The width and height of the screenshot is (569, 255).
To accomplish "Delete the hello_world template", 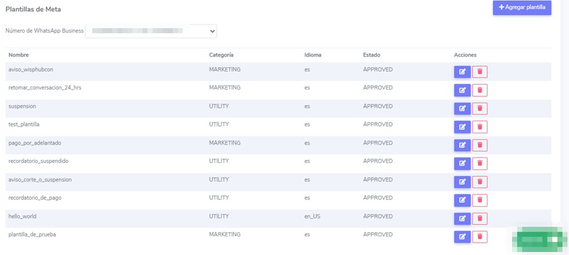I will click(479, 219).
